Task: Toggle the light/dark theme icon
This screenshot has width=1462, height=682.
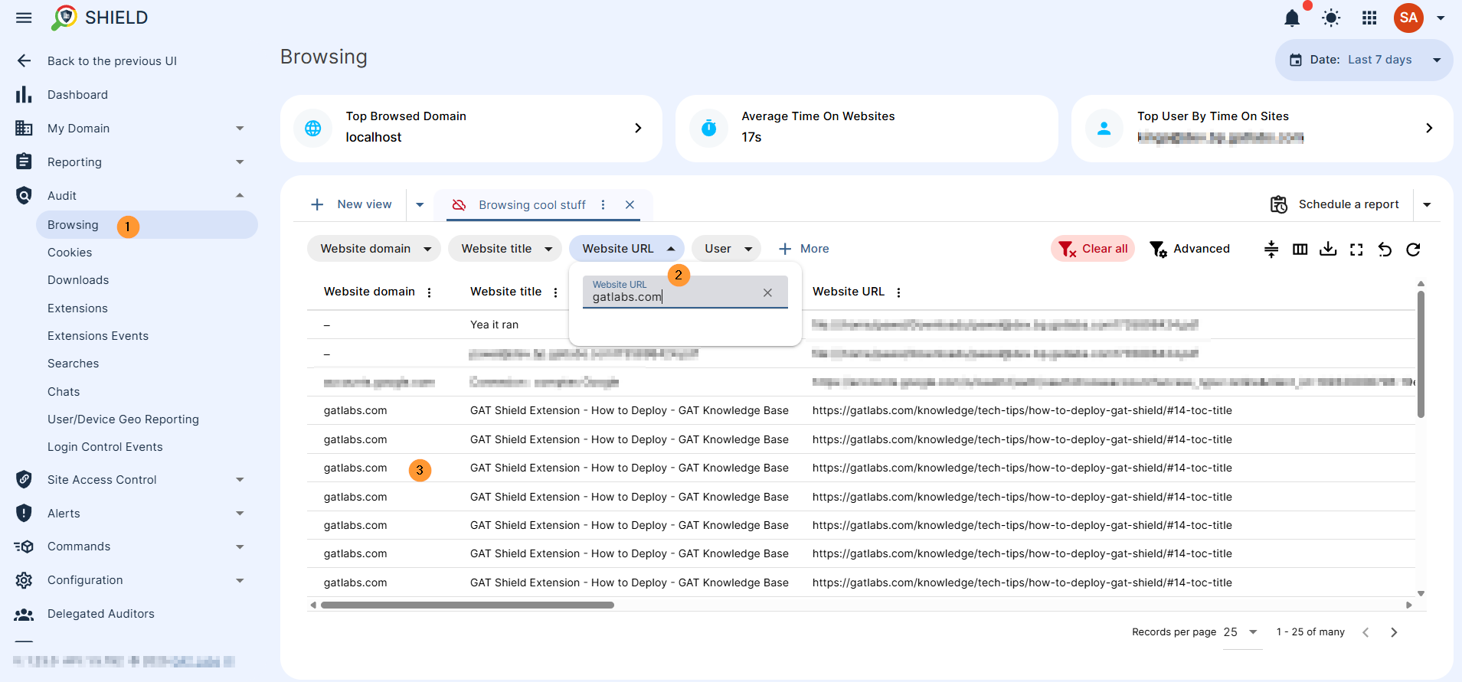Action: coord(1331,18)
